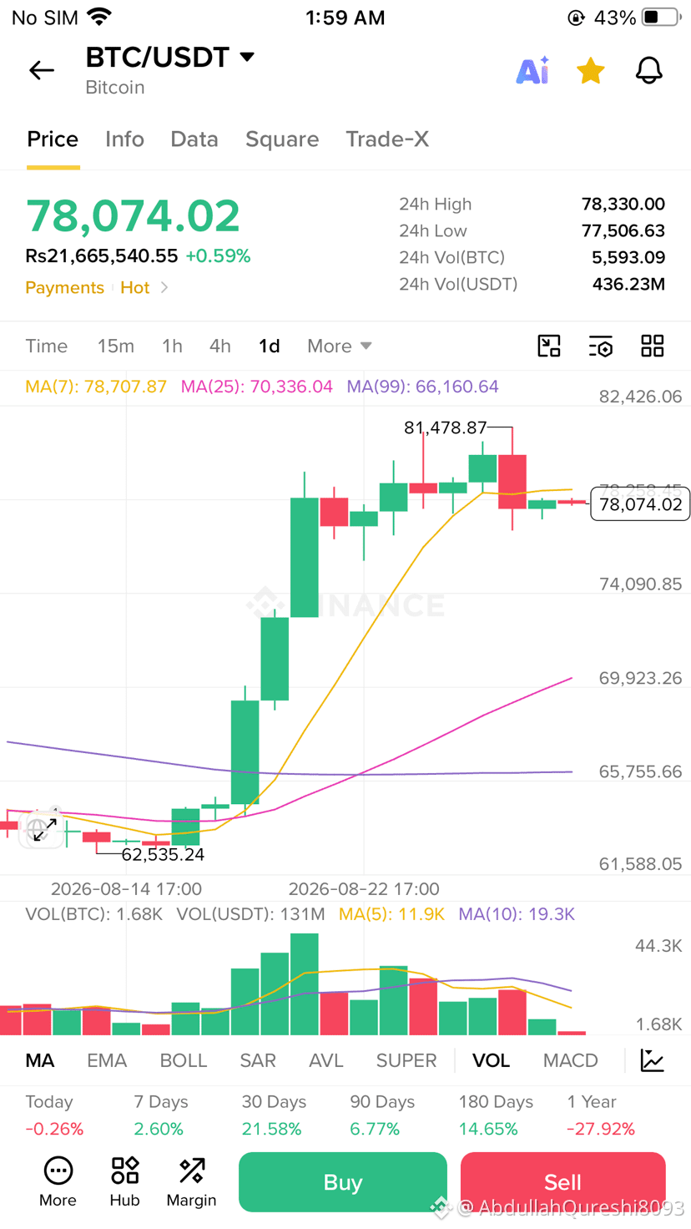
Task: Tap the 78,074.02 current price label on chart
Action: tap(640, 504)
